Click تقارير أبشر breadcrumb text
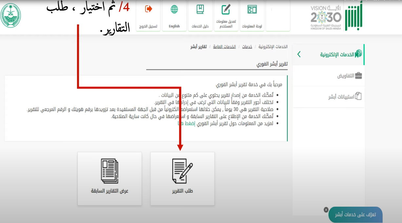 pos(199,47)
